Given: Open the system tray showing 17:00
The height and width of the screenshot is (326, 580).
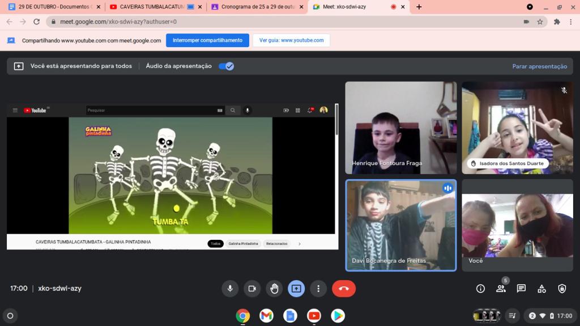Looking at the screenshot, I should (x=548, y=316).
